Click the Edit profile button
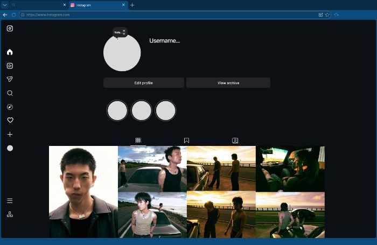This screenshot has width=377, height=245. pos(144,83)
